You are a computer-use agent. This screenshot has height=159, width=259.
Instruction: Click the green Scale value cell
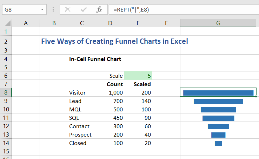(x=138, y=76)
